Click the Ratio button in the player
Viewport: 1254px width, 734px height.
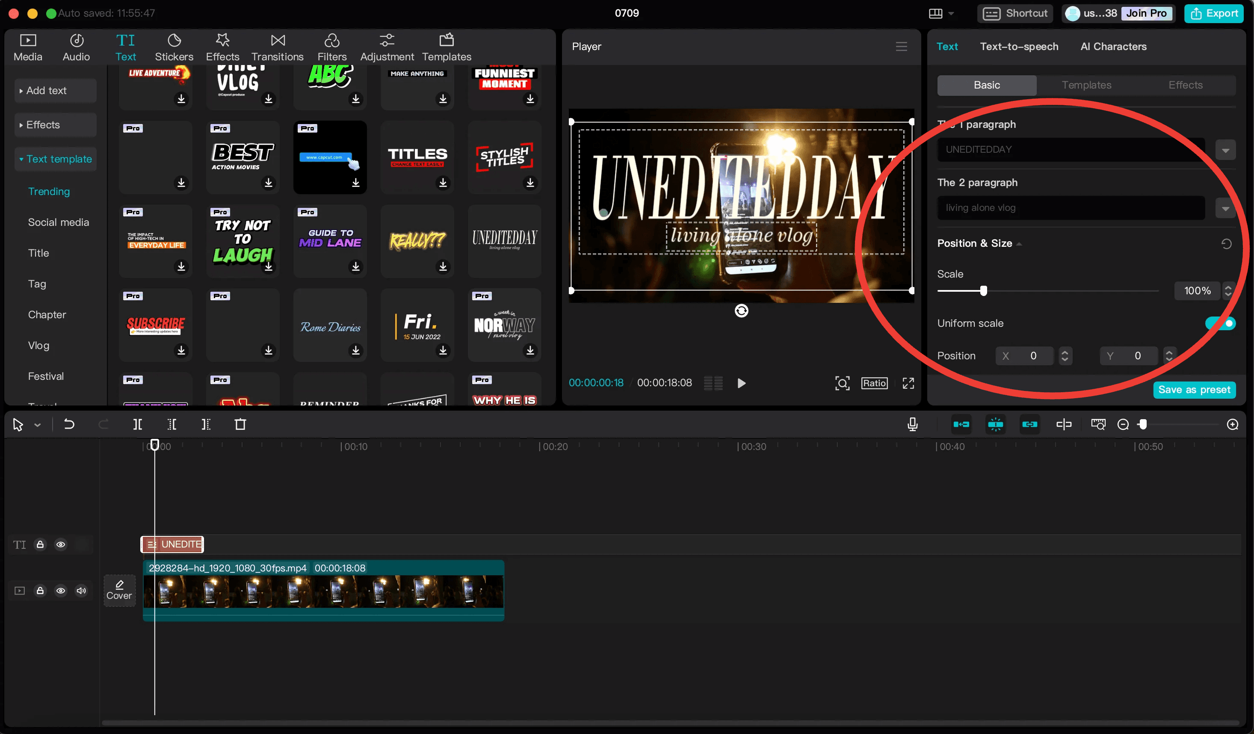(x=874, y=383)
